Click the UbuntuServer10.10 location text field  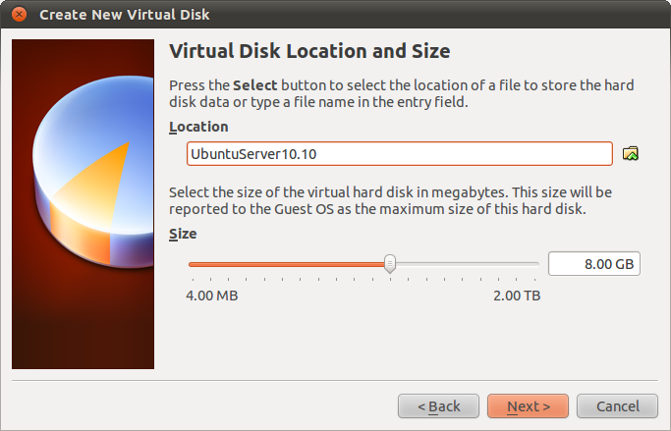400,154
